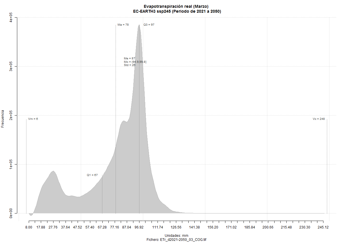Click y-axis tick label '4e+05'
The width and height of the screenshot is (345, 242).
pos(11,18)
